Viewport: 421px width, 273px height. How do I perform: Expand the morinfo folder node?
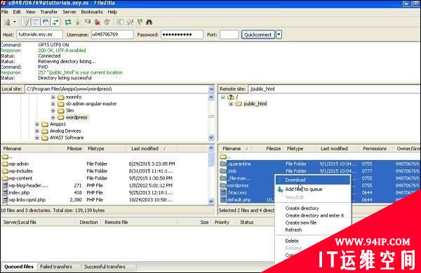[53, 97]
